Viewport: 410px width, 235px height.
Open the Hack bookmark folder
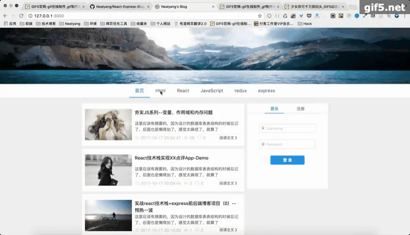(x=305, y=24)
